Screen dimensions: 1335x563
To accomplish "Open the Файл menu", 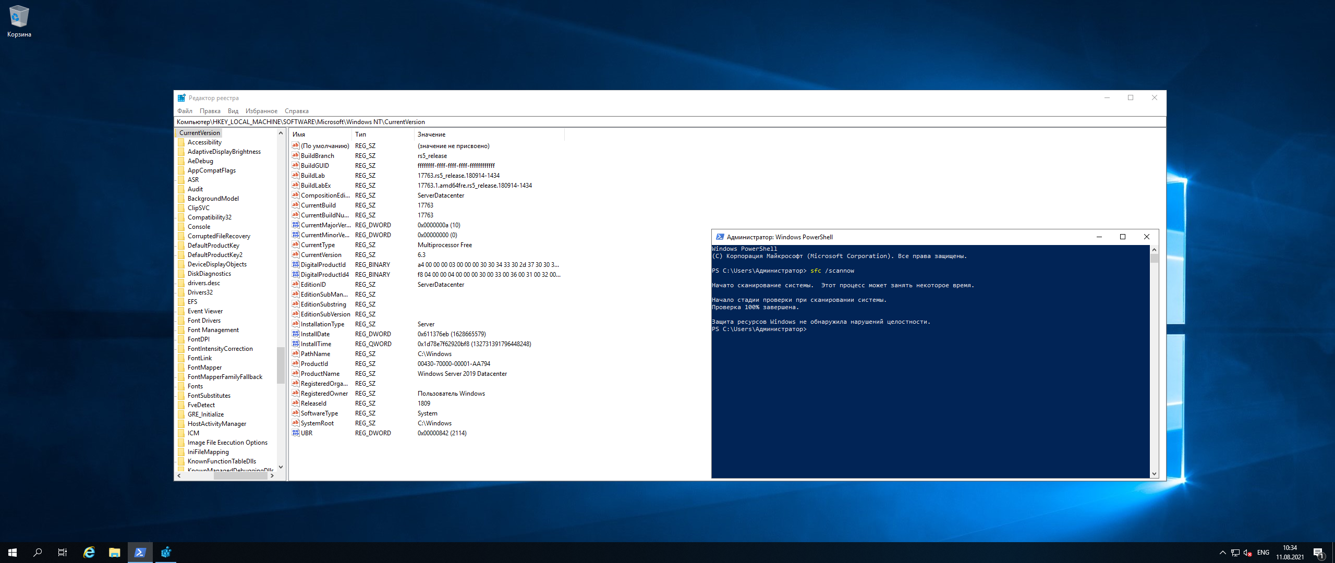I will 185,111.
